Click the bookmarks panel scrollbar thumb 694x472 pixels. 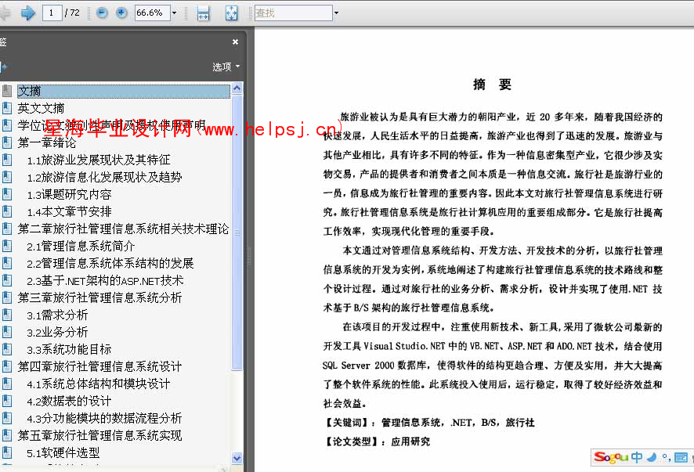[237, 232]
